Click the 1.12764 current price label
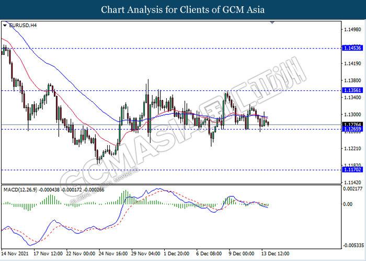 [x=352, y=124]
